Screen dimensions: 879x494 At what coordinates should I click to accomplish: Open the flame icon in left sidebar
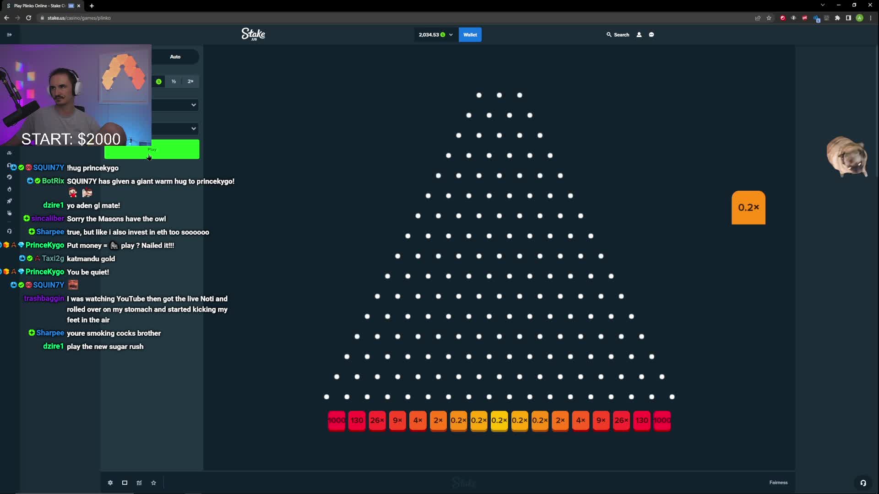9,189
